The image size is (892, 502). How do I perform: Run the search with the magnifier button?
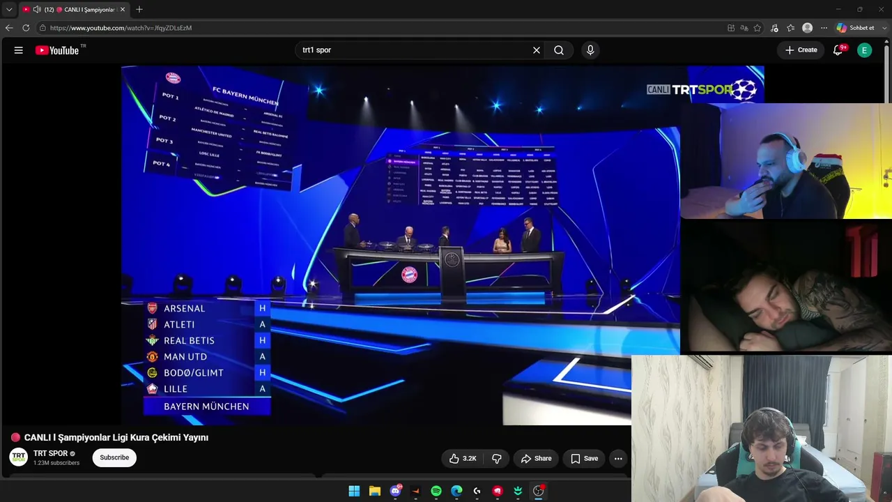(x=559, y=50)
